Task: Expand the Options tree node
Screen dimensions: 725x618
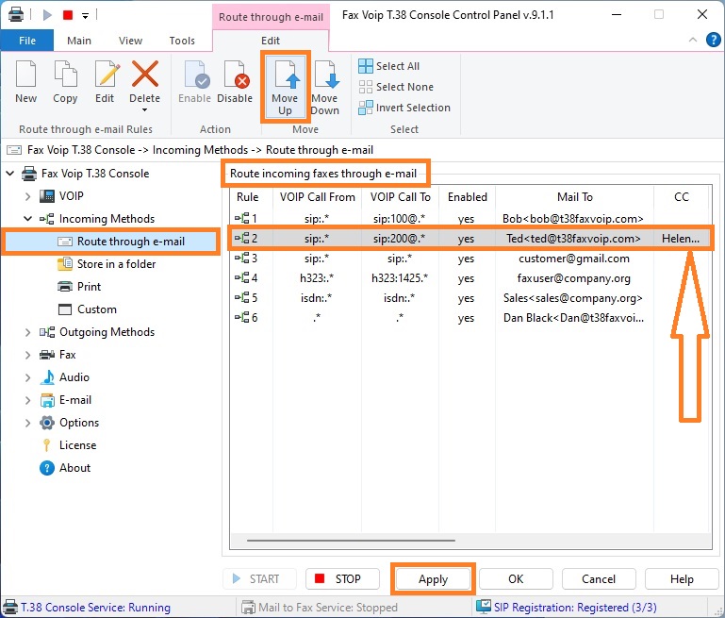Action: coord(27,423)
